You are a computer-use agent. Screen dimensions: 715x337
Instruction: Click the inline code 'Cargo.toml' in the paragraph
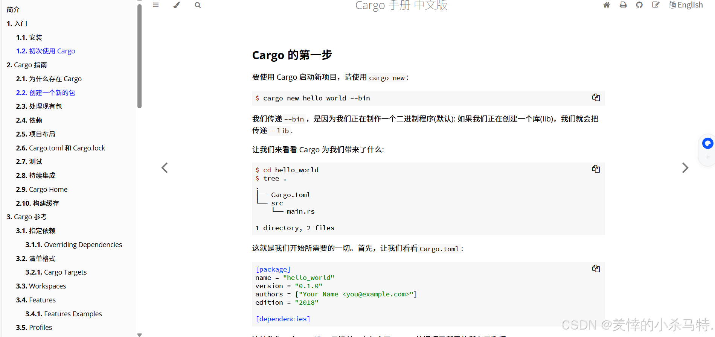coord(439,249)
